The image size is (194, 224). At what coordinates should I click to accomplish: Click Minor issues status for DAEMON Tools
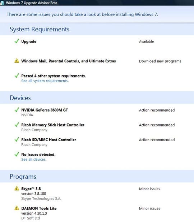pyautogui.click(x=149, y=209)
